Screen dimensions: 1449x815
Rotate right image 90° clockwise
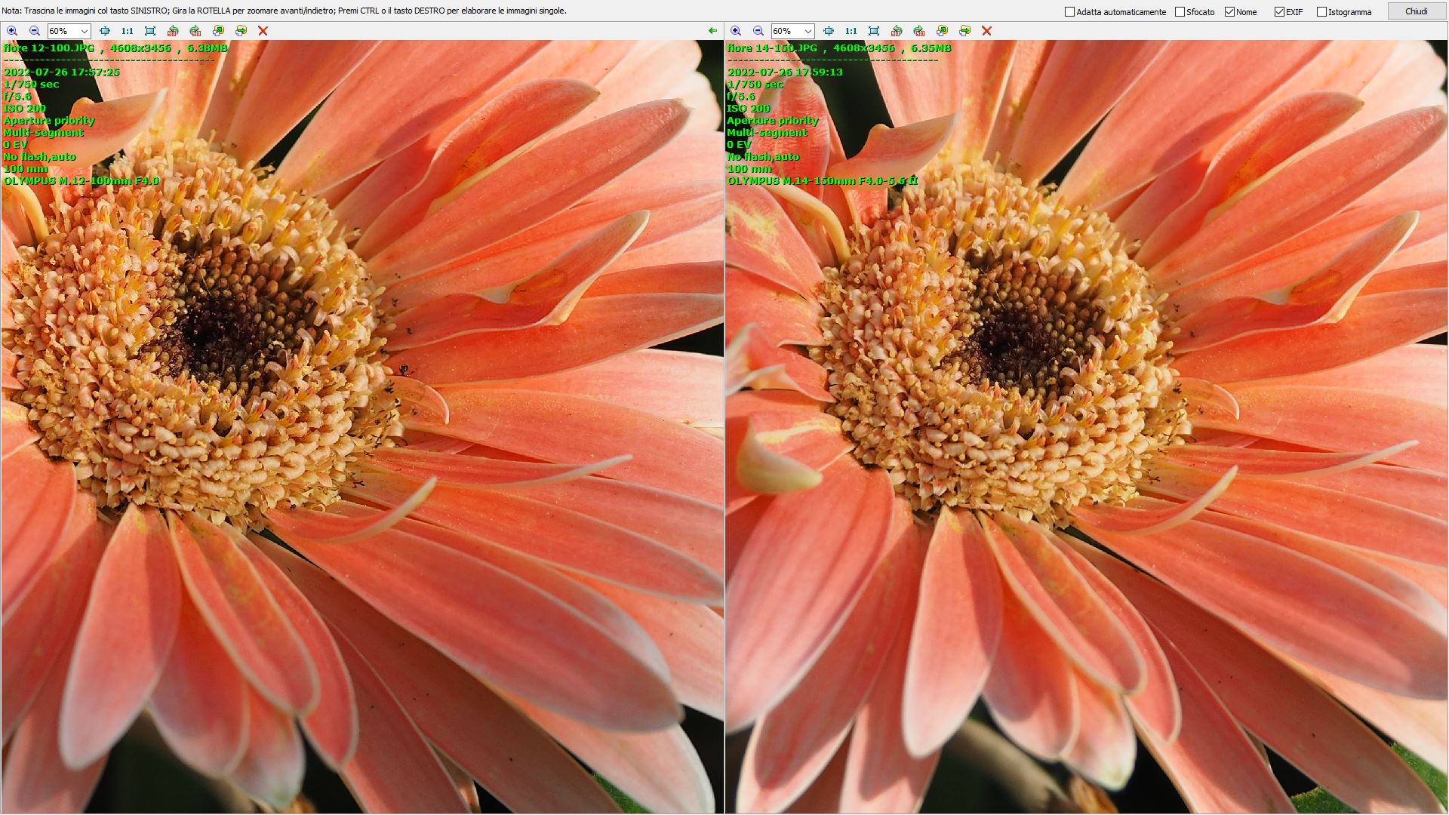919,31
